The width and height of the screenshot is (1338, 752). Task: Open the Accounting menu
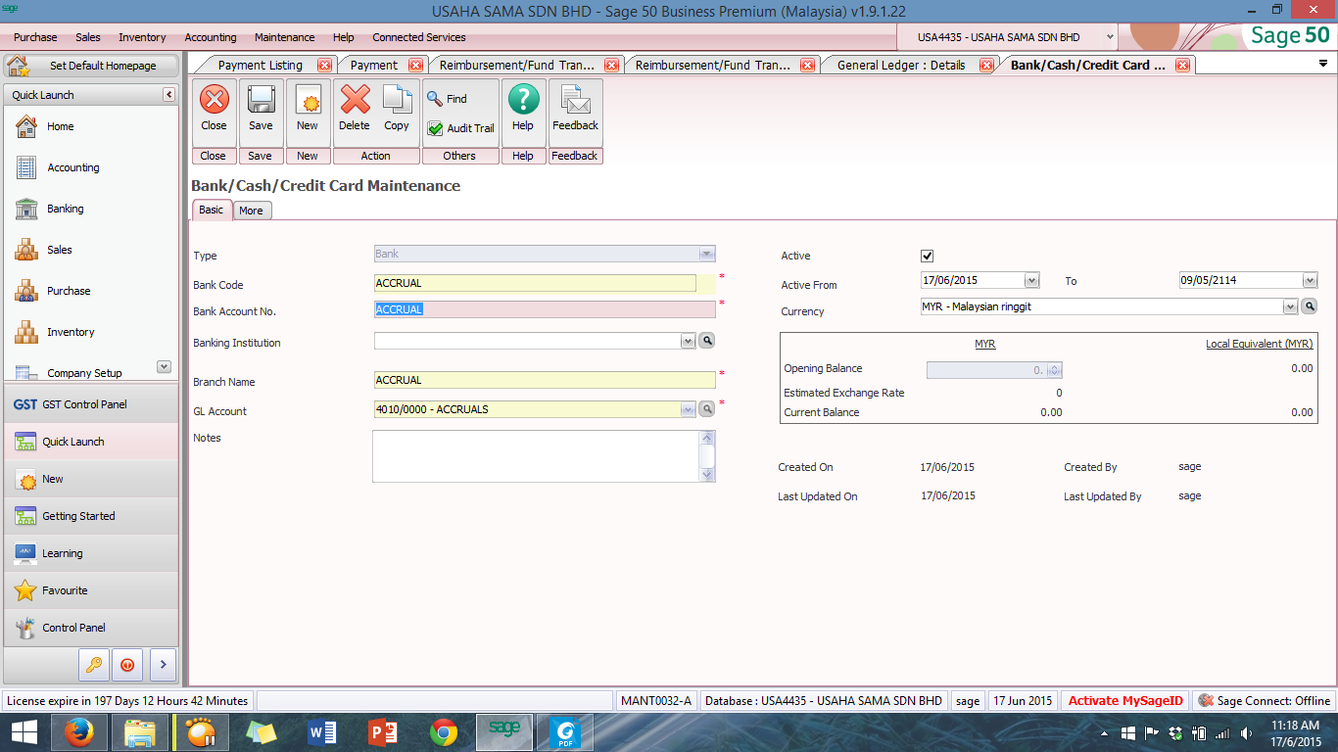(x=211, y=37)
